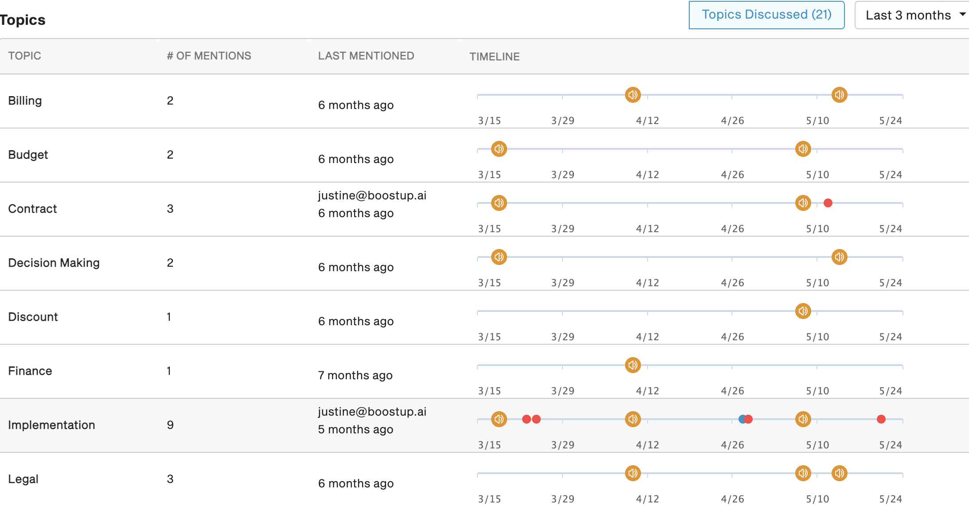969x506 pixels.
Task: Click mention count 2 for Decision Making
Action: click(x=170, y=263)
